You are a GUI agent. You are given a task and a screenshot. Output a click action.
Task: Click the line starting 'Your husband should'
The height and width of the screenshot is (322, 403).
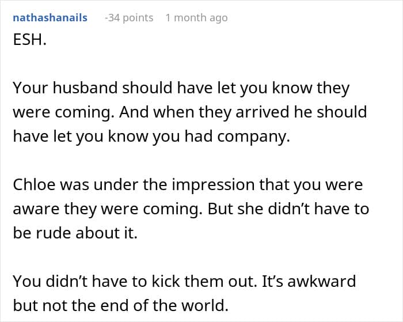pyautogui.click(x=181, y=88)
